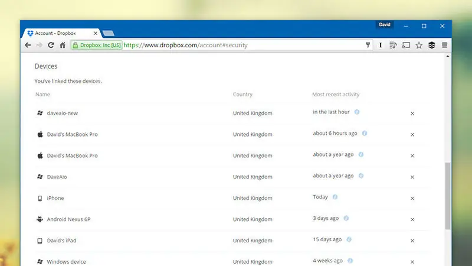Screen dimensions: 472x266
Task: Show info for 3 days ago activity
Action: coord(346,218)
